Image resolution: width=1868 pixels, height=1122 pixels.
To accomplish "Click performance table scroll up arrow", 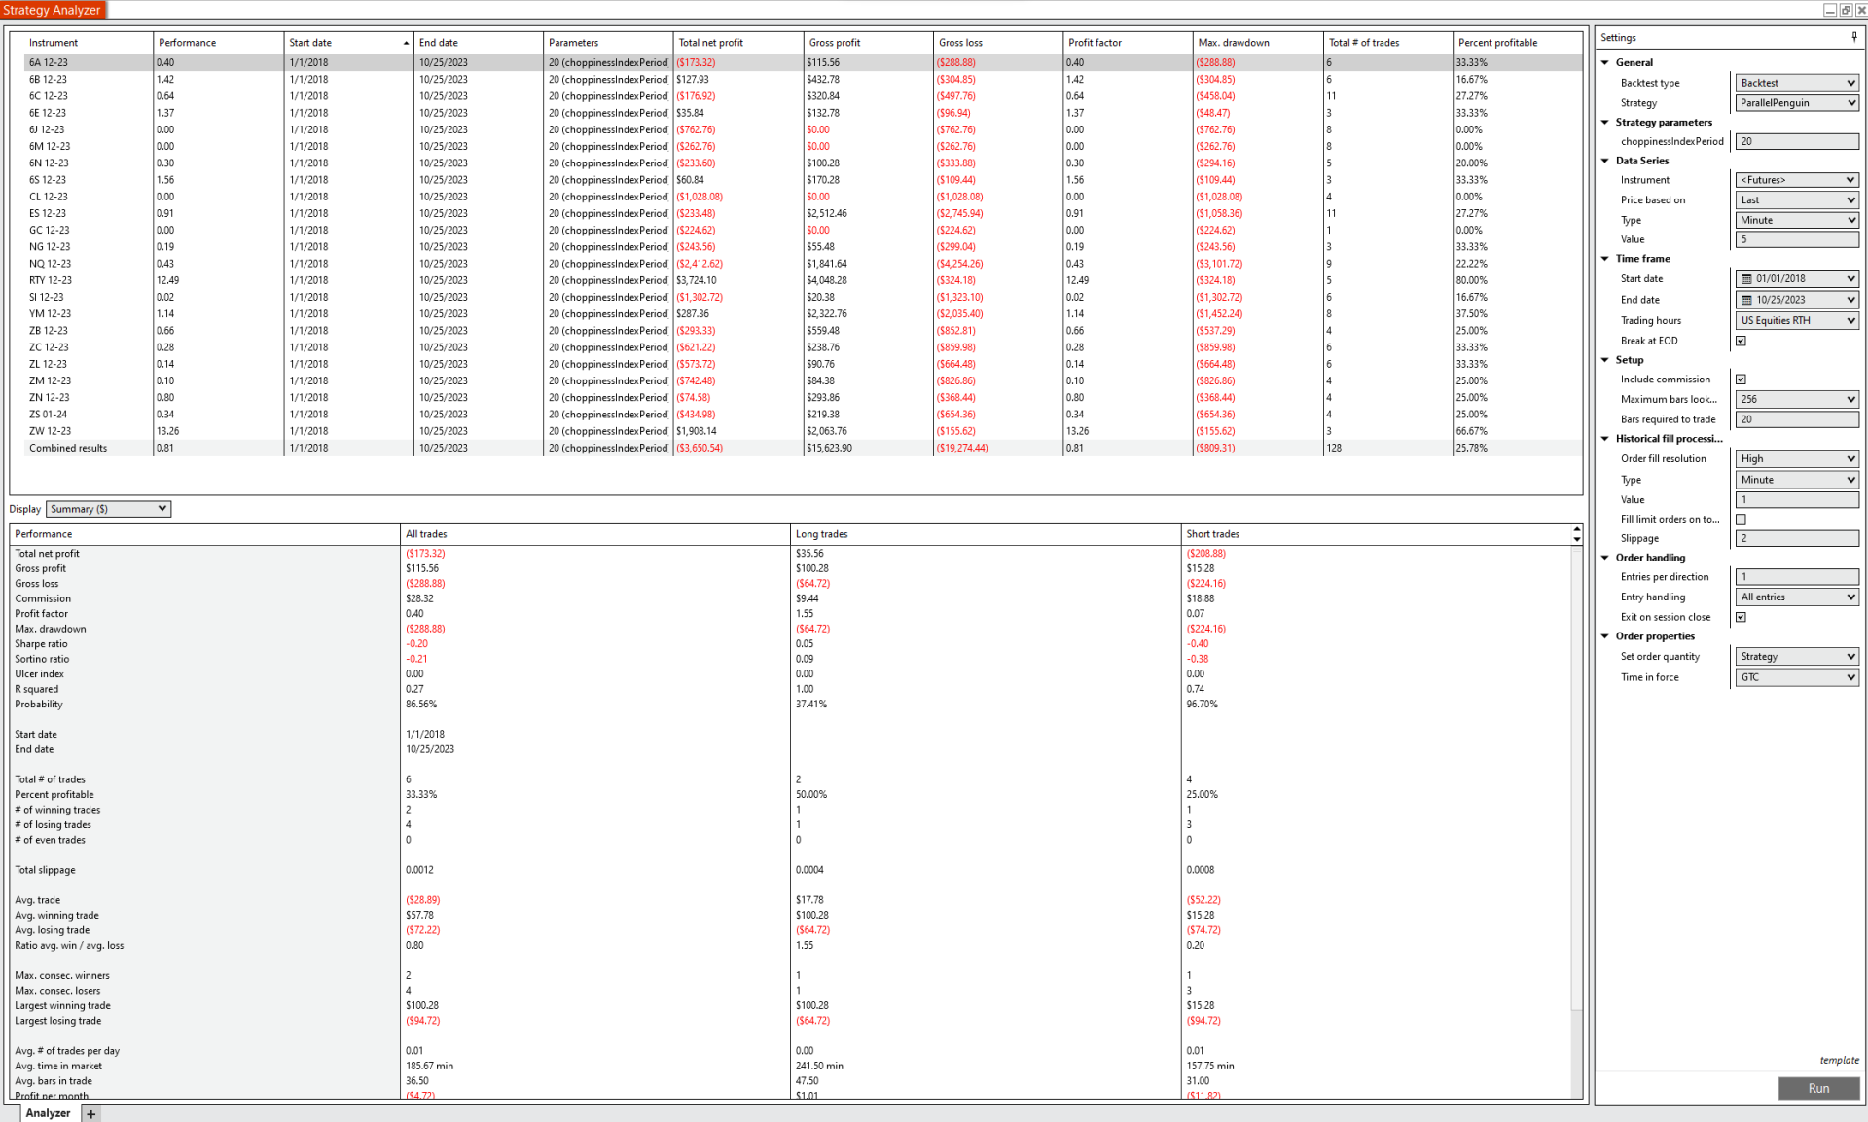I will (x=1576, y=529).
